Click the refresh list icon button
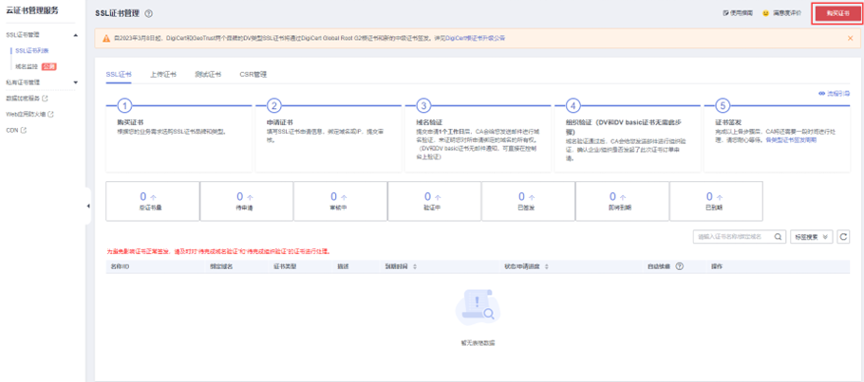864x382 pixels. tap(843, 237)
